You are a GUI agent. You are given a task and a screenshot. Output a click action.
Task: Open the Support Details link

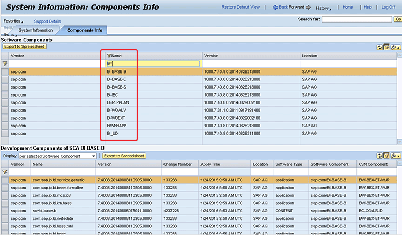(47, 21)
